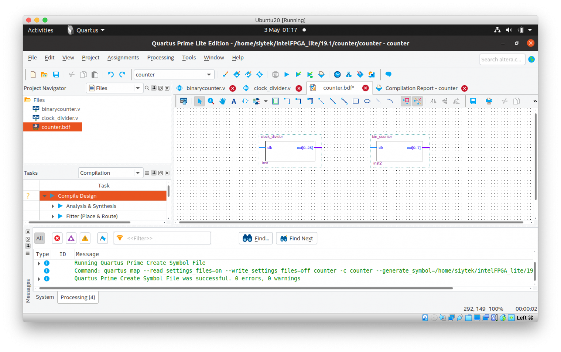Start Compilation with the blue play icon

coord(287,74)
